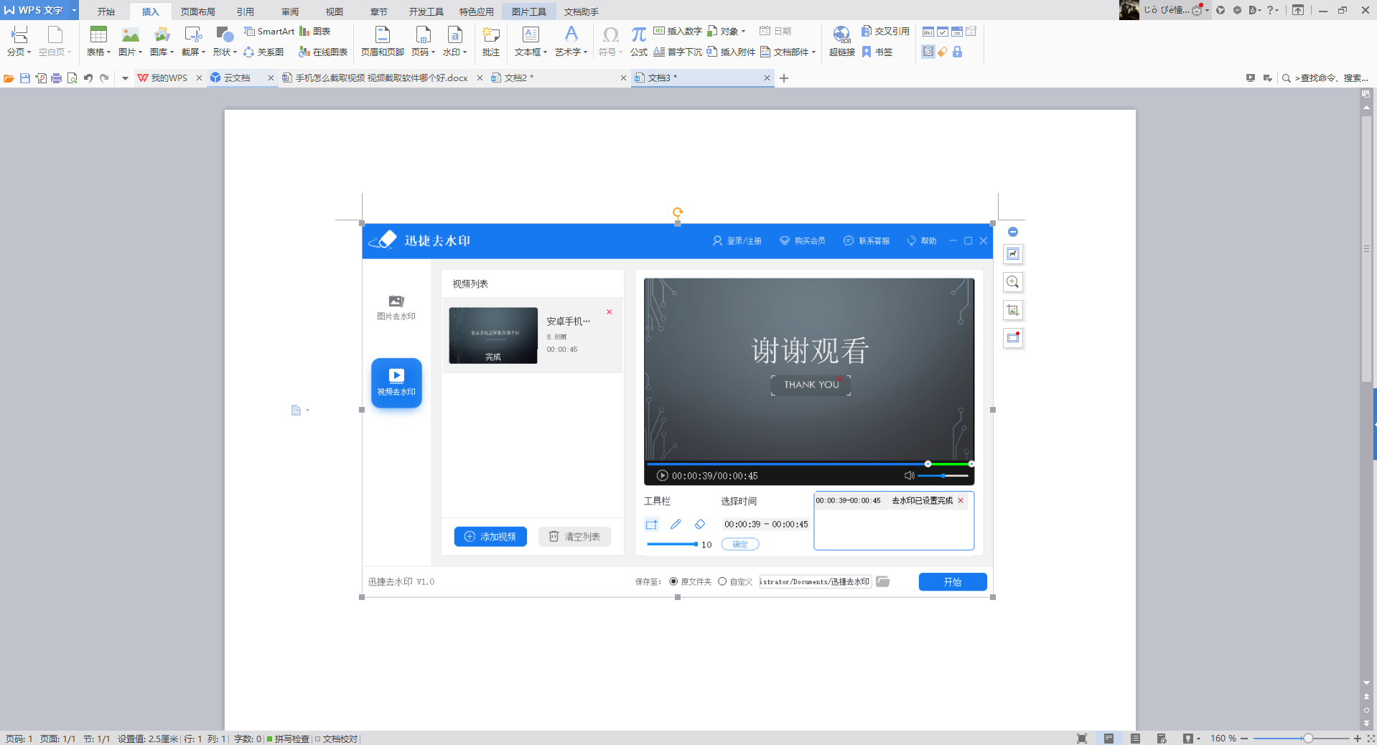Toggle 拼写检查 spell check in status bar

tap(288, 739)
